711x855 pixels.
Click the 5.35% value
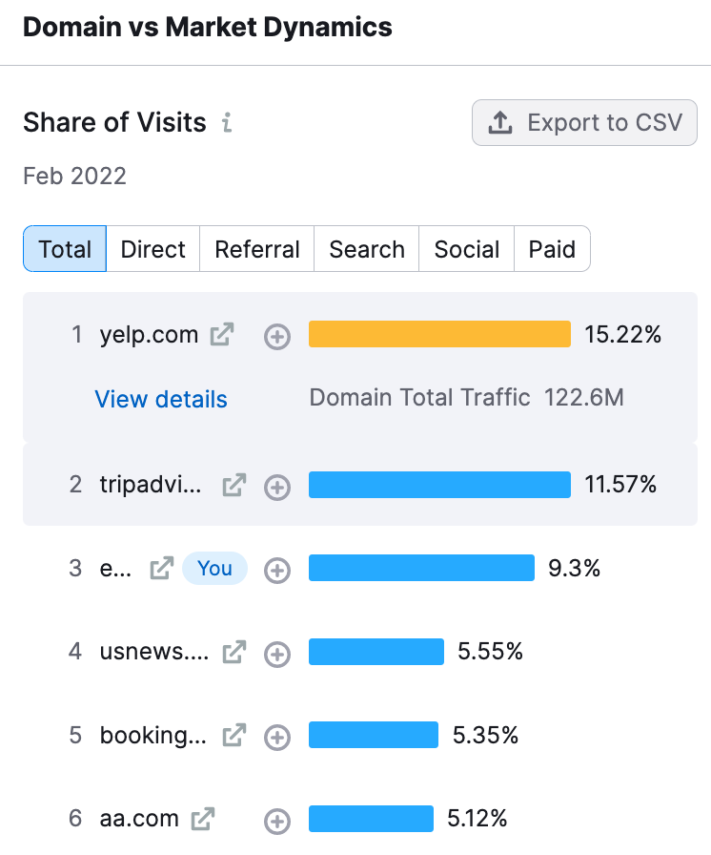click(485, 735)
